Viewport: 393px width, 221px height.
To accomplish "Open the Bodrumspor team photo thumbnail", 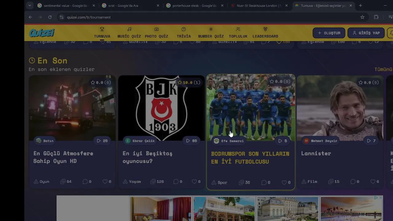I will click(251, 108).
